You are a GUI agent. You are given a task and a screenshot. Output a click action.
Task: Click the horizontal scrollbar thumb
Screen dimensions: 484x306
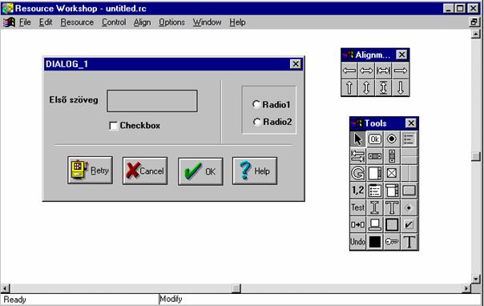point(236,288)
